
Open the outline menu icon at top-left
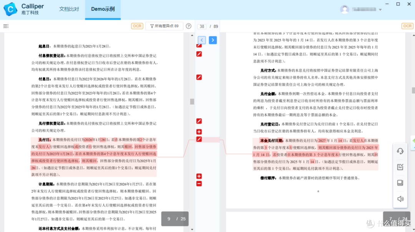point(6,26)
